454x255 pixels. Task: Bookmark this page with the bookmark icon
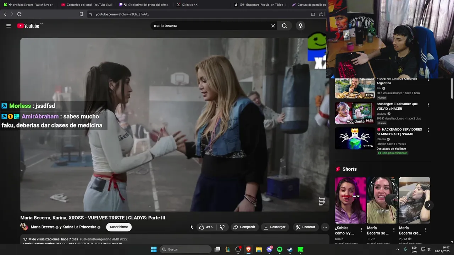[x=81, y=14]
